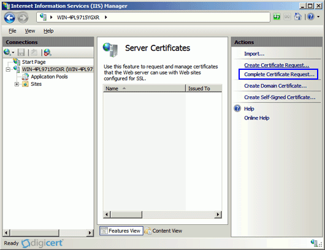Viewport: 325px width, 250px height.
Task: Click the blue Back navigation arrow
Action: tap(10, 18)
